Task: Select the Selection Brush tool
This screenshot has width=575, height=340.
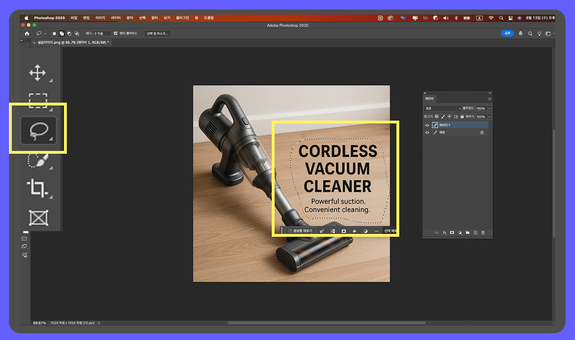Action: [38, 160]
